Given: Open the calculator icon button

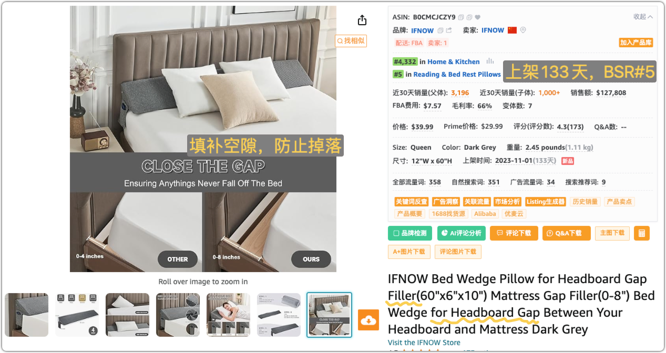Looking at the screenshot, I should pyautogui.click(x=642, y=233).
